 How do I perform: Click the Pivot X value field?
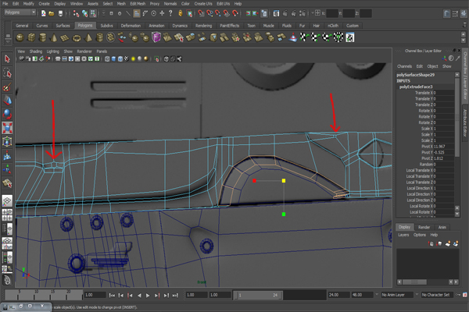443,147
